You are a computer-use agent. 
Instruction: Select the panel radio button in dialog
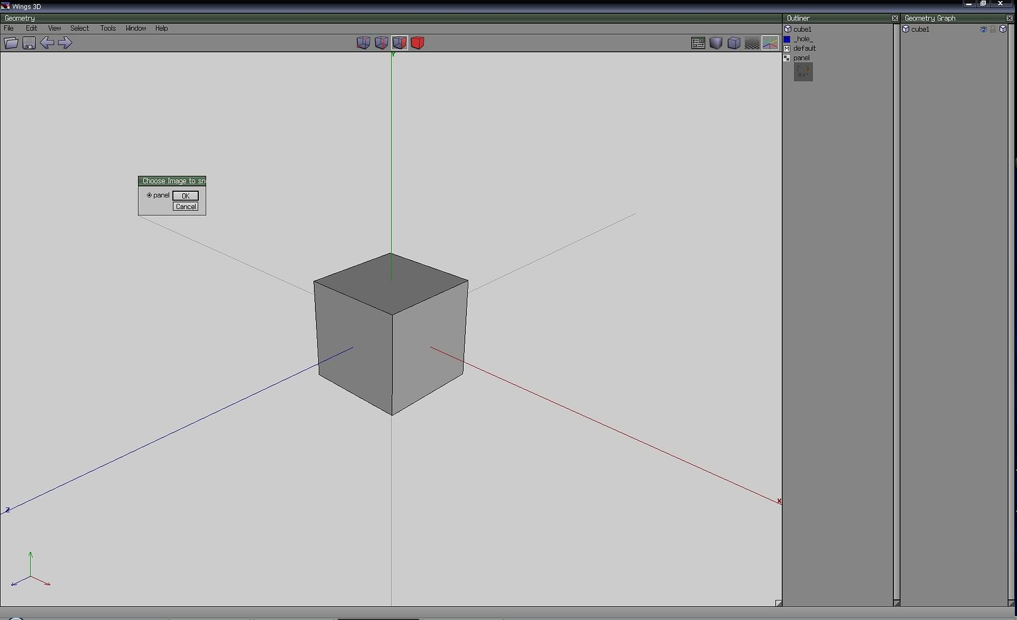click(x=149, y=195)
